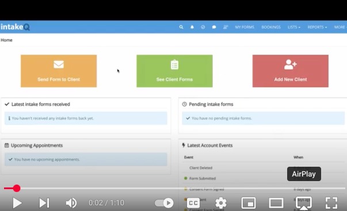Viewport: 347px width, 211px height.
Task: Open search from the IntakeQ navbar
Action: [181, 27]
